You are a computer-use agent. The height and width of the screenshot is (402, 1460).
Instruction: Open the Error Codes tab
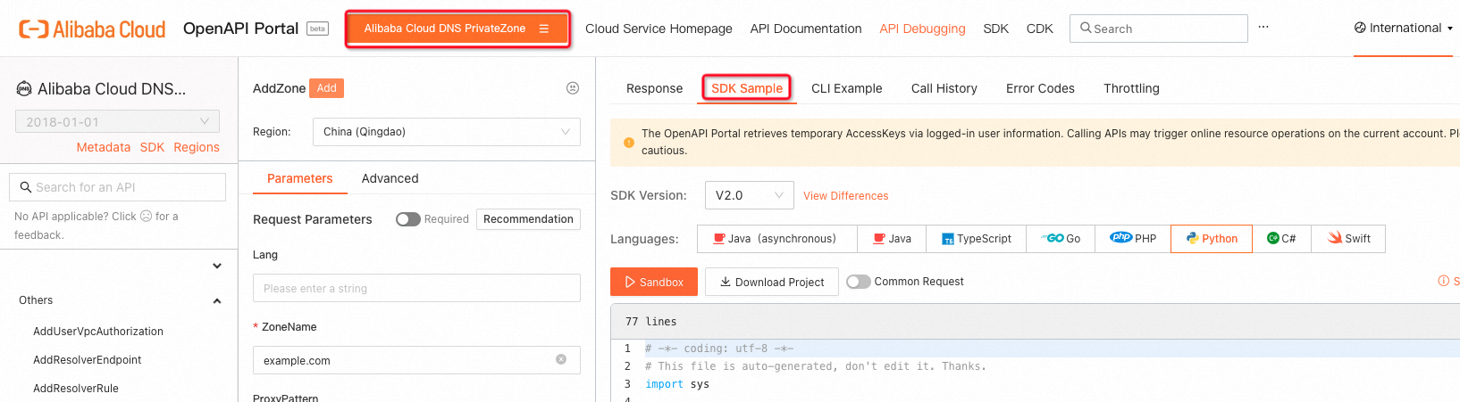pyautogui.click(x=1040, y=88)
